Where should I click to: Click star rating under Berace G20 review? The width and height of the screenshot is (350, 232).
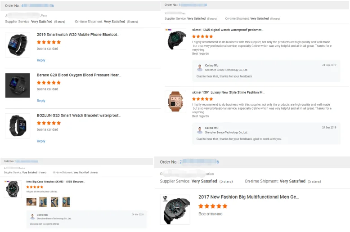(x=49, y=83)
